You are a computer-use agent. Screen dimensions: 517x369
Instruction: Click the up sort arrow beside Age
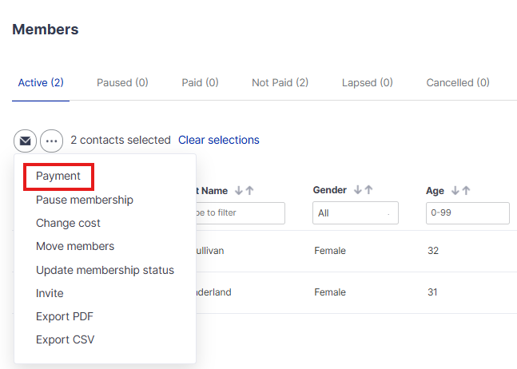pos(466,191)
